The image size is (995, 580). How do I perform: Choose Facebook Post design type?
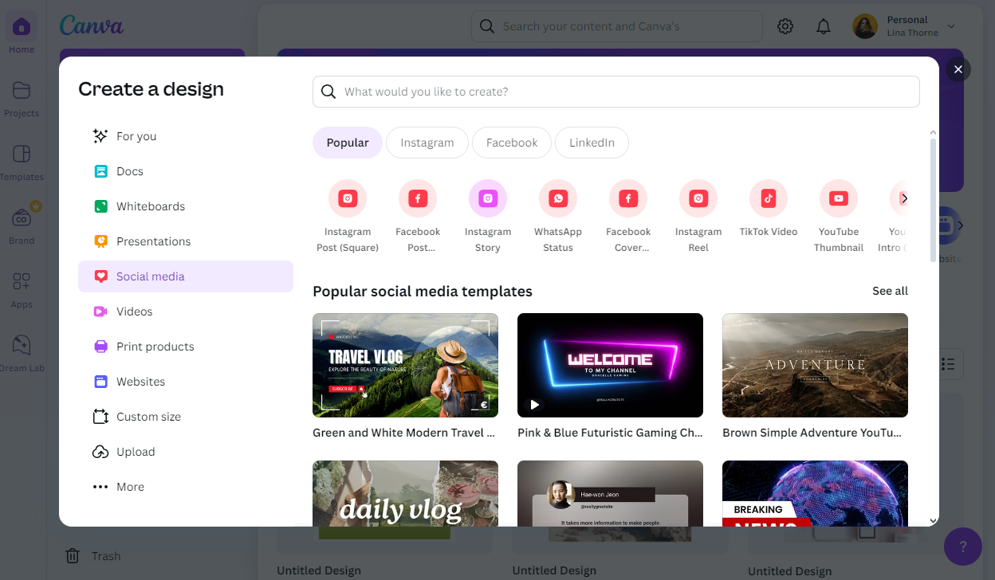(418, 216)
